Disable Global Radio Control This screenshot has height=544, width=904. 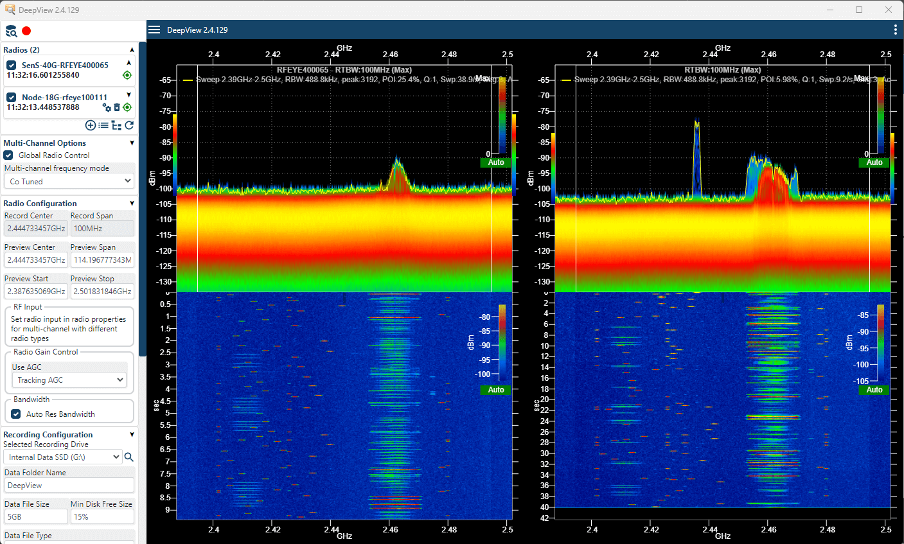point(8,155)
